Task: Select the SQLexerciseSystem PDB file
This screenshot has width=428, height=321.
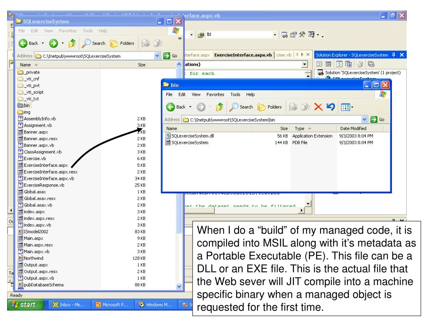Action: (x=187, y=143)
